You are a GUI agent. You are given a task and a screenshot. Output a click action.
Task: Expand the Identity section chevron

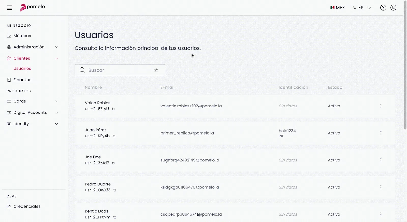(57, 124)
